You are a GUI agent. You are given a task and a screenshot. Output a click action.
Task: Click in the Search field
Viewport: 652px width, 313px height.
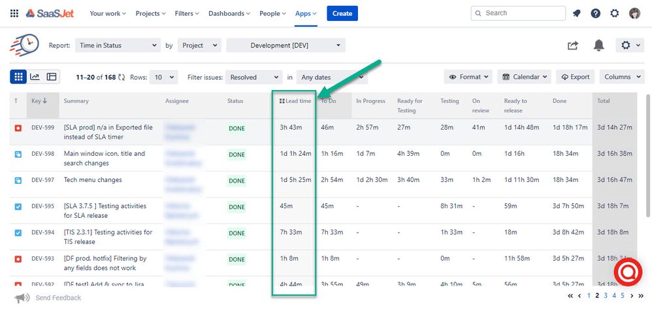click(518, 13)
